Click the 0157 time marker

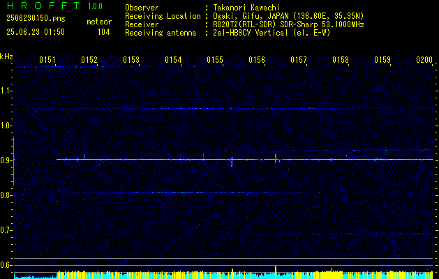(x=299, y=60)
